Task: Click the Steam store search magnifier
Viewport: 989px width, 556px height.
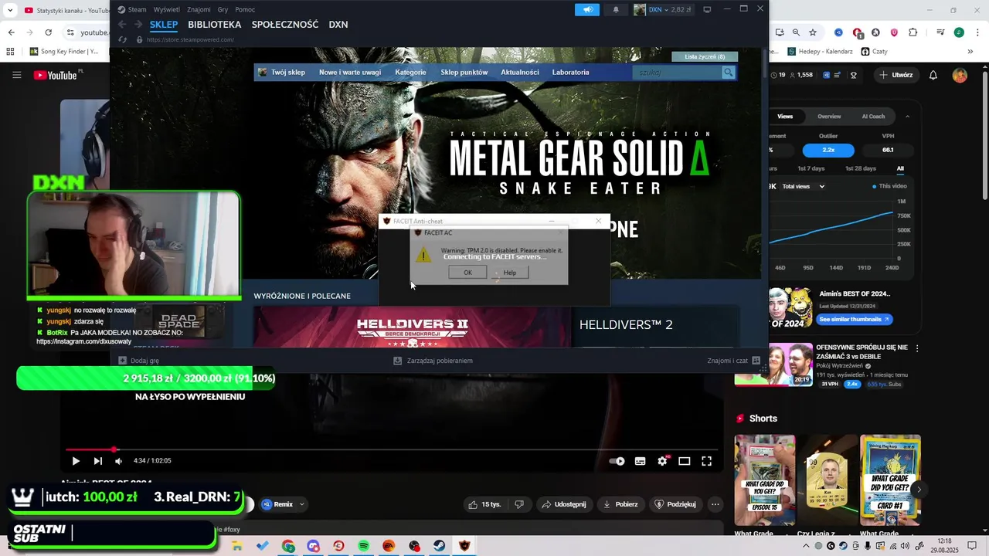Action: [728, 72]
